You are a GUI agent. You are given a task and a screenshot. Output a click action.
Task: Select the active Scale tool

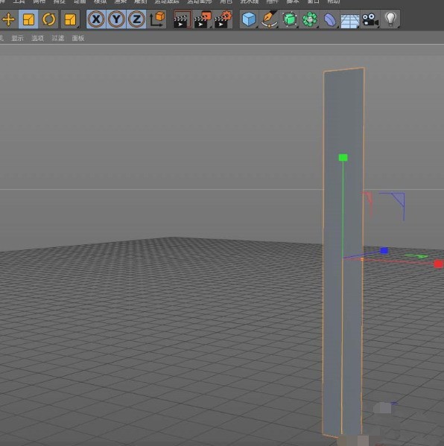tap(28, 19)
